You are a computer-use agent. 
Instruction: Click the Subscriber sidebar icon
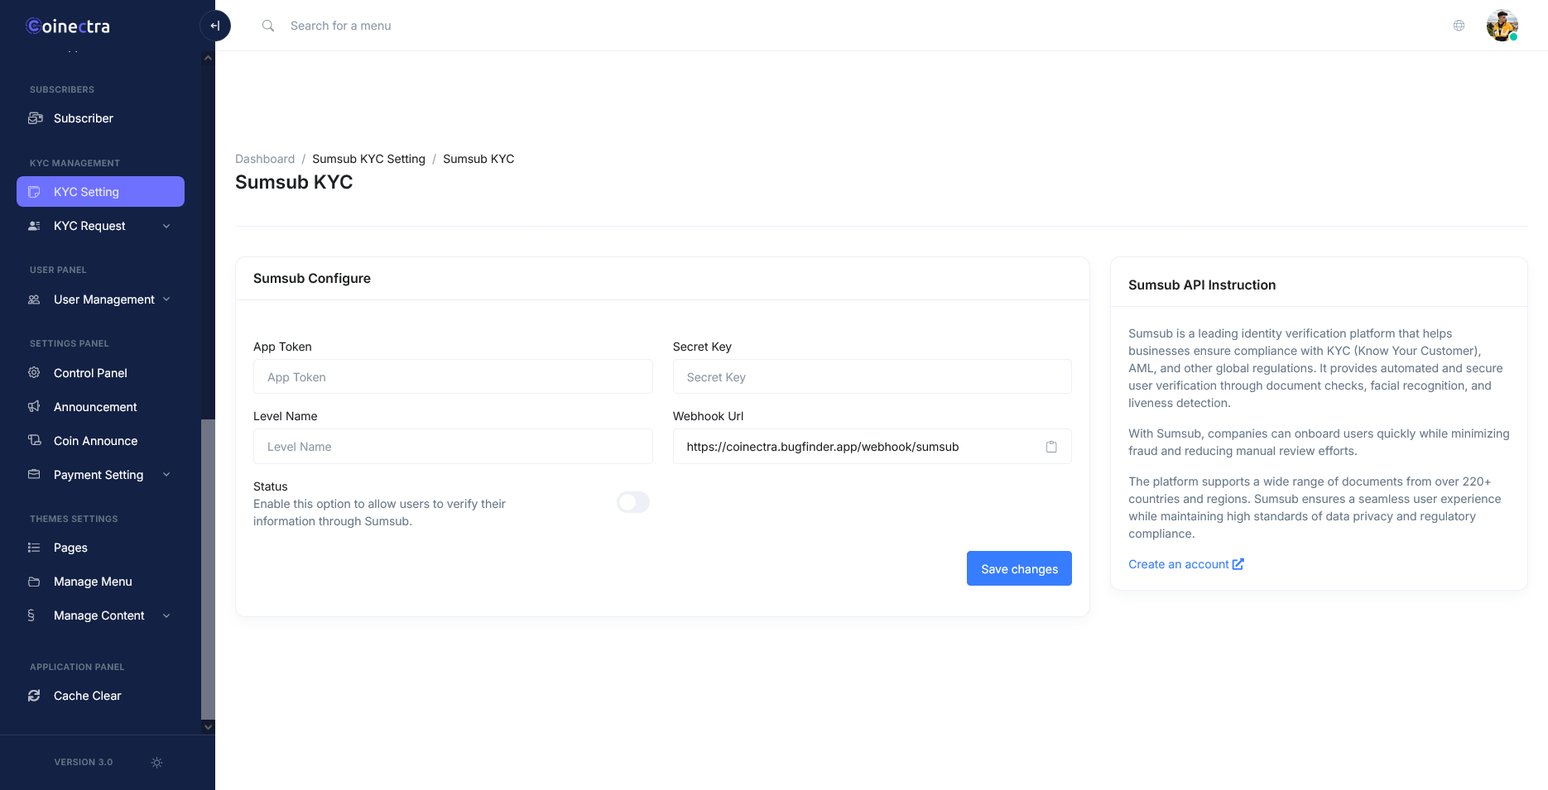click(x=35, y=118)
